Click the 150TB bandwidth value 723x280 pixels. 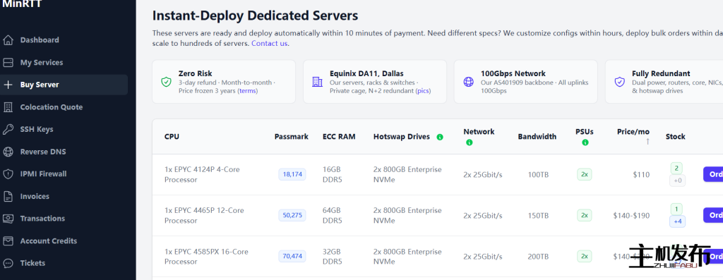pyautogui.click(x=539, y=216)
